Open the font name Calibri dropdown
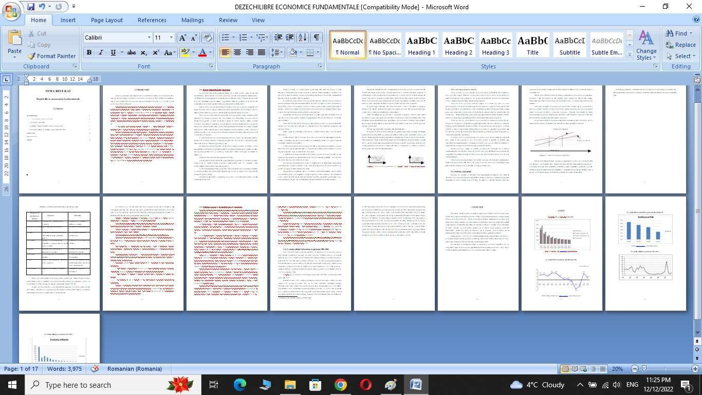The width and height of the screenshot is (702, 395). coord(149,38)
